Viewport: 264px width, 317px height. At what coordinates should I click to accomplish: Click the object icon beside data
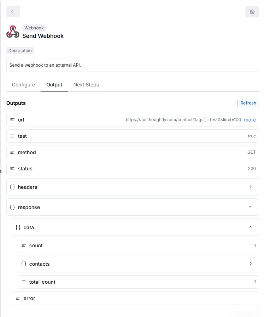pyautogui.click(x=18, y=227)
